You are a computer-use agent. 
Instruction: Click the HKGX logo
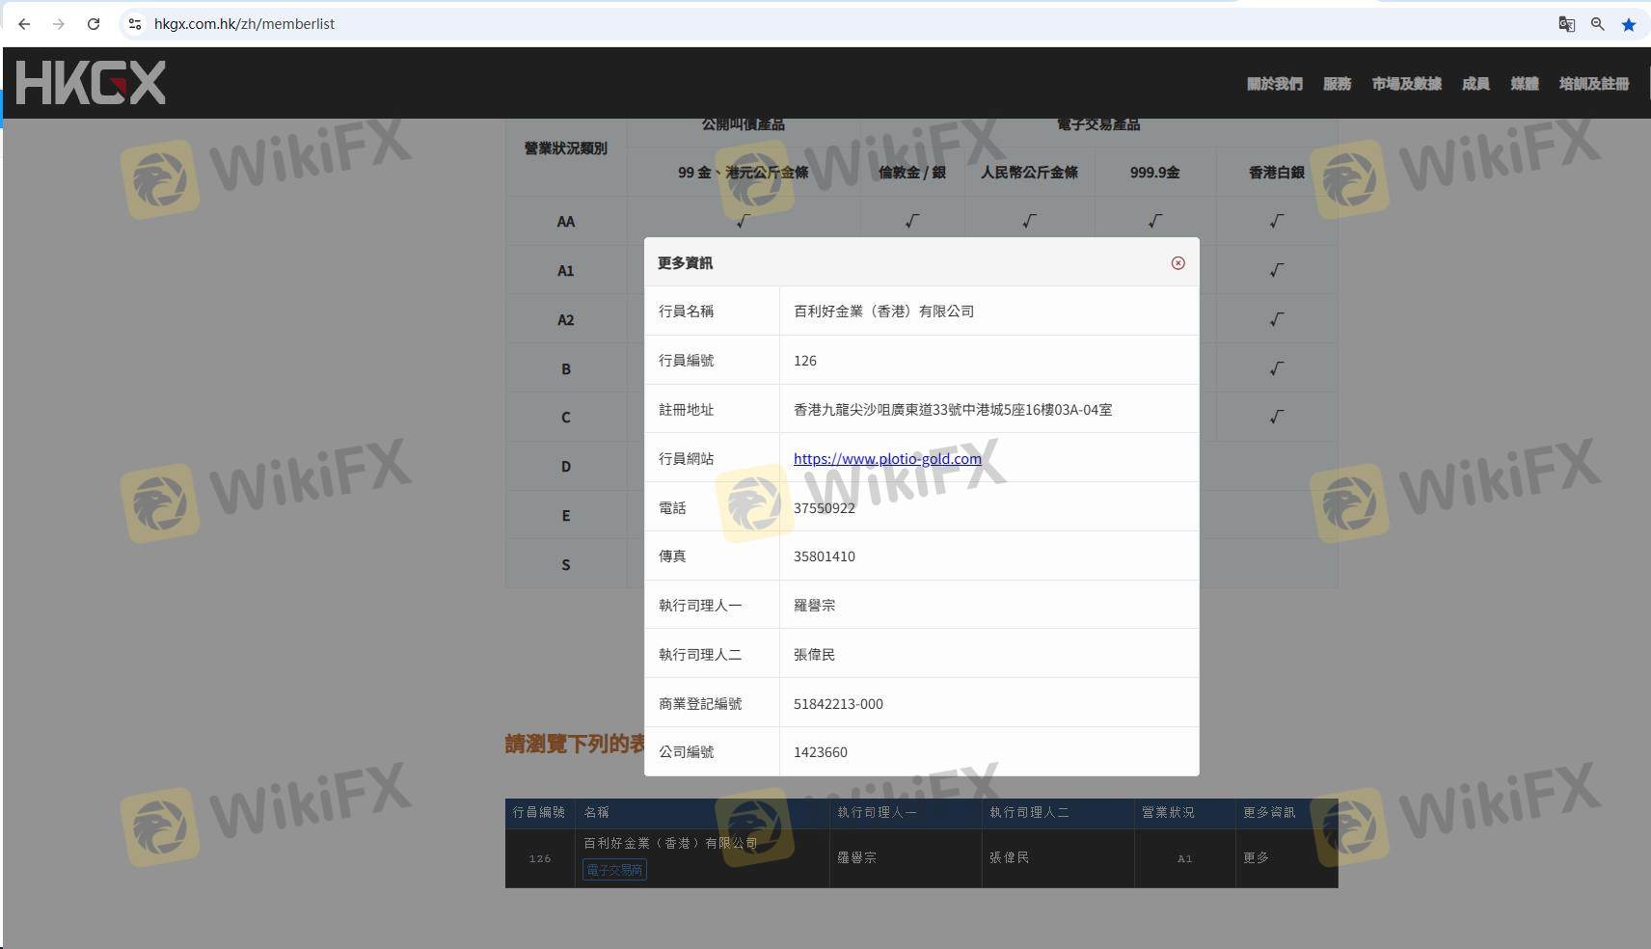(x=91, y=83)
